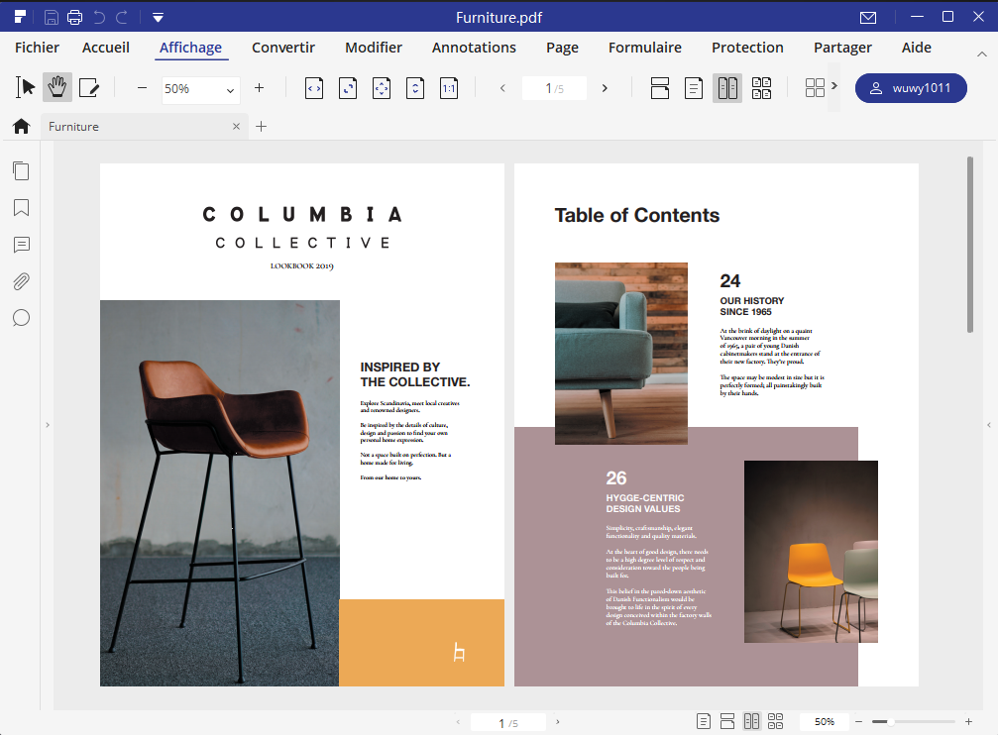Click the Print icon in title bar
The image size is (998, 735).
(74, 17)
